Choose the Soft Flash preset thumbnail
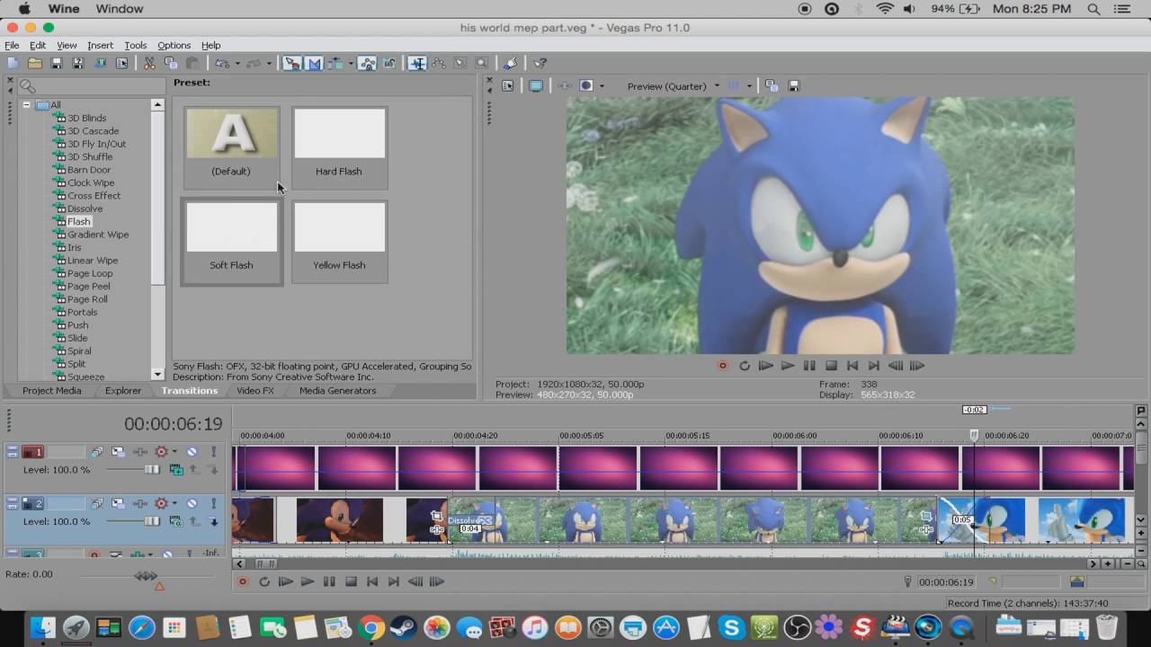1151x647 pixels. click(231, 241)
